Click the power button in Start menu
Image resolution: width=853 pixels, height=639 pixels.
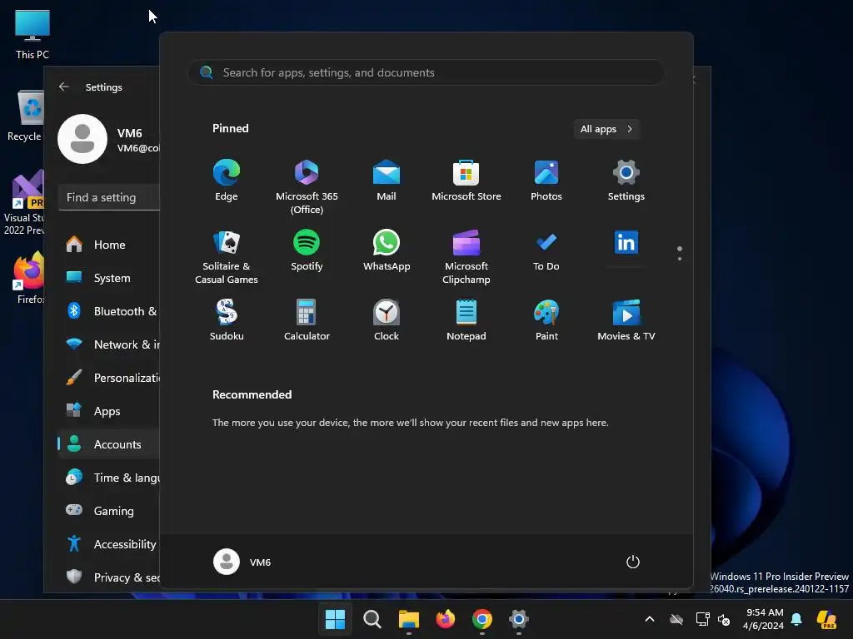[633, 562]
